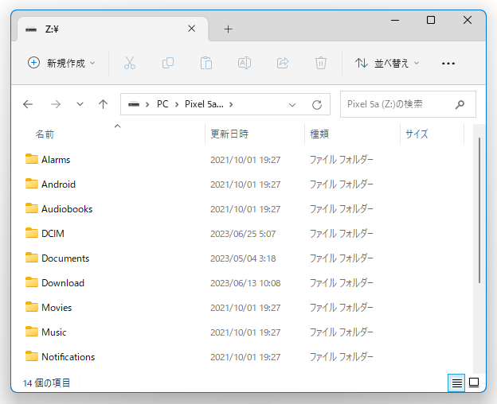Select the Notifications folder icon

tap(32, 356)
